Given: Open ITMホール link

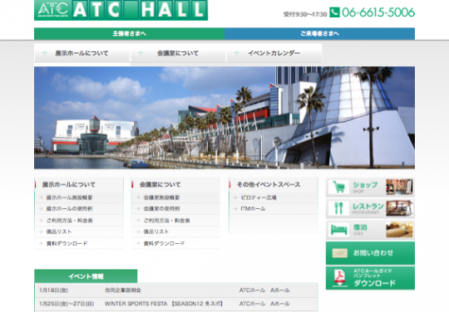Looking at the screenshot, I should 253,209.
